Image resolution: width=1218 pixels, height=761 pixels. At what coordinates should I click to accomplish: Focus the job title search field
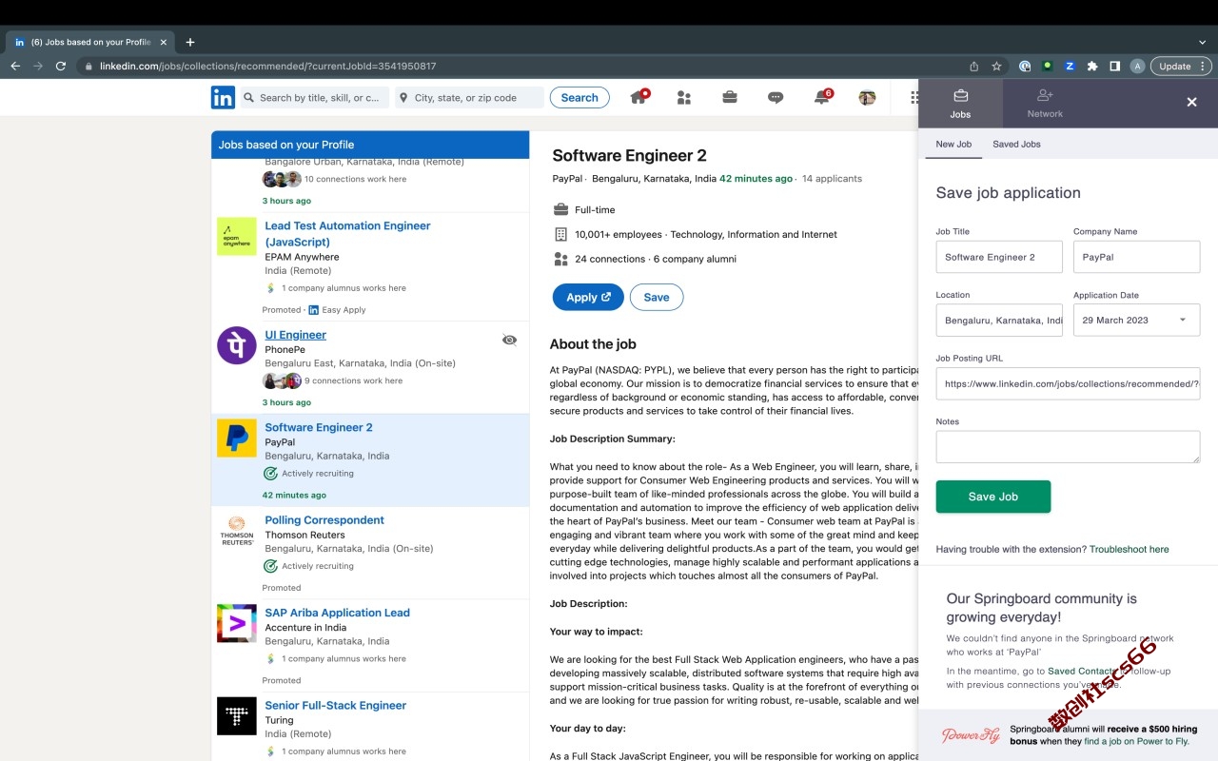[314, 97]
